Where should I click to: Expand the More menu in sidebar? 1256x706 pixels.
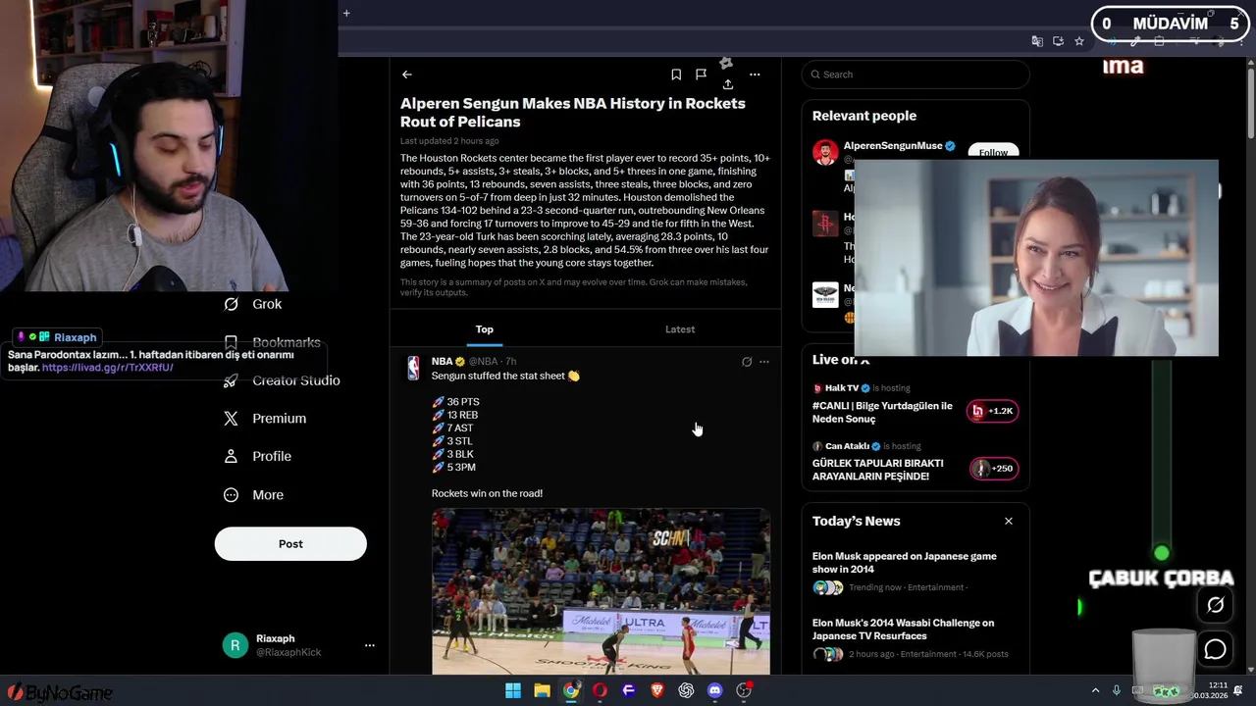coord(254,495)
